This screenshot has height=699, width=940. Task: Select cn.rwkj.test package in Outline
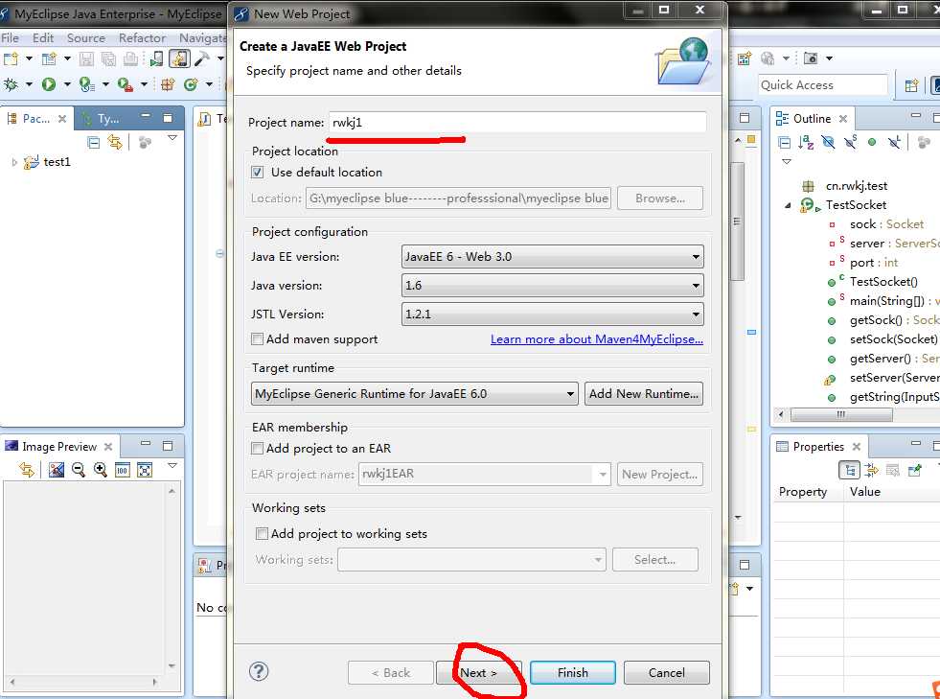pos(856,186)
